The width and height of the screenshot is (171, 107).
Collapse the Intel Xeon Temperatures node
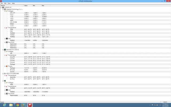[5, 55]
